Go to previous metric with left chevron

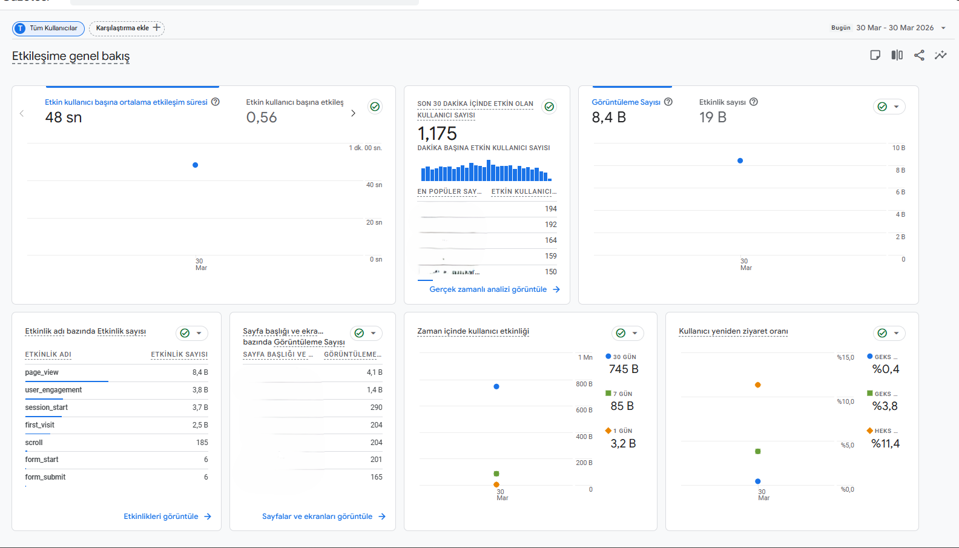pos(22,113)
